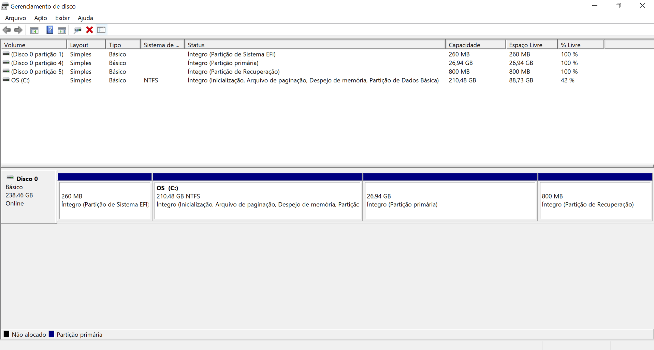Select the 26,94 GB primary partition block
This screenshot has width=654, height=350.
pyautogui.click(x=450, y=197)
